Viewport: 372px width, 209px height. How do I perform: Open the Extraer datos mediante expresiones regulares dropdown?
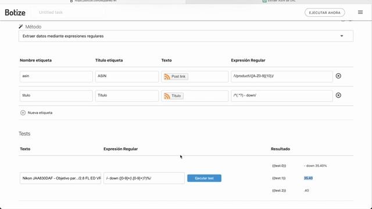pyautogui.click(x=186, y=36)
